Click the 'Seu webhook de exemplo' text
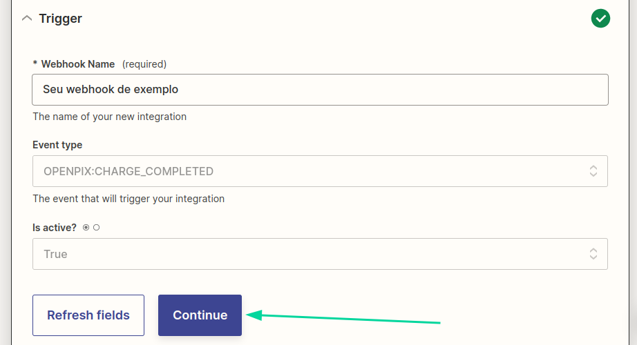This screenshot has height=345, width=637. (x=111, y=90)
